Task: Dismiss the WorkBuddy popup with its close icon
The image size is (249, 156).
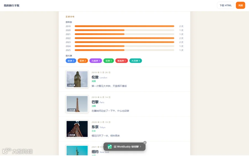Action: [145, 142]
